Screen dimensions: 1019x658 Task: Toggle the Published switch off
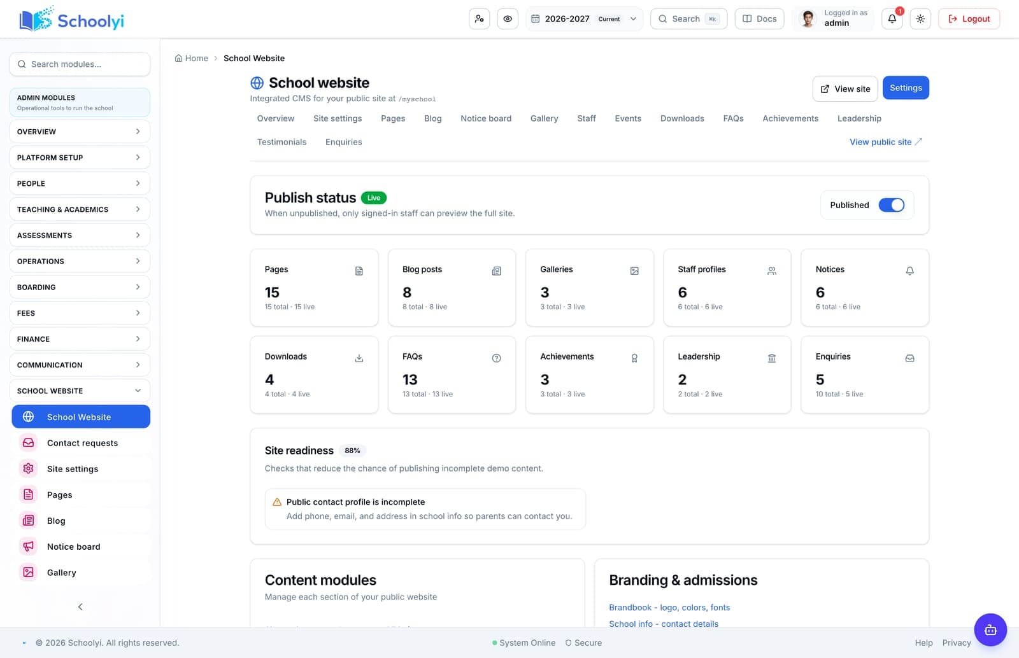891,205
